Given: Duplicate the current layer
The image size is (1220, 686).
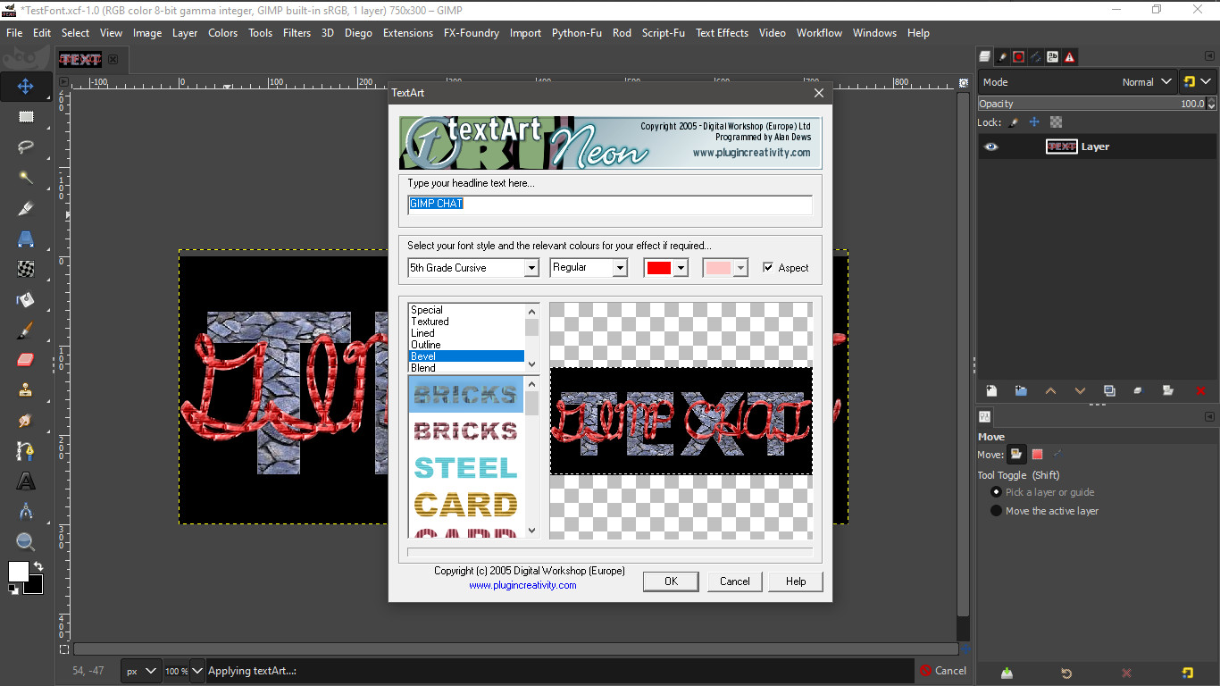Looking at the screenshot, I should (x=1109, y=390).
